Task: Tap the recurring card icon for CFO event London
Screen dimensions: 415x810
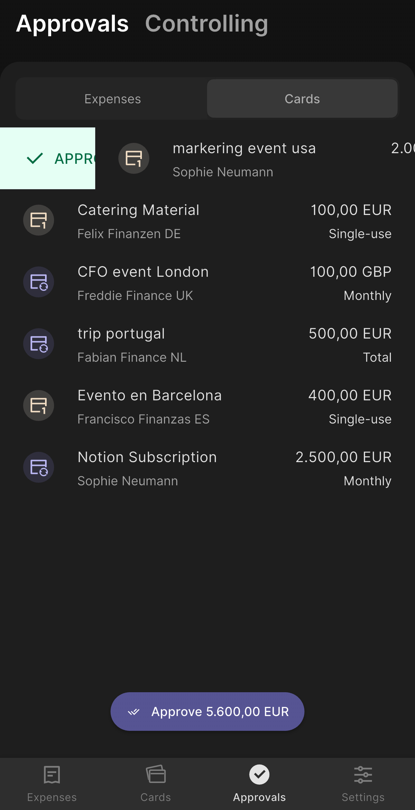Action: [x=39, y=282]
